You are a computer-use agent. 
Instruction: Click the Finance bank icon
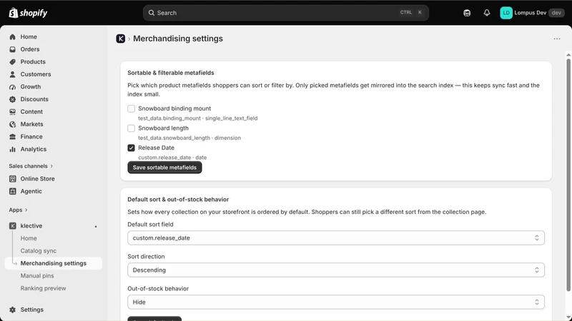[x=12, y=136]
